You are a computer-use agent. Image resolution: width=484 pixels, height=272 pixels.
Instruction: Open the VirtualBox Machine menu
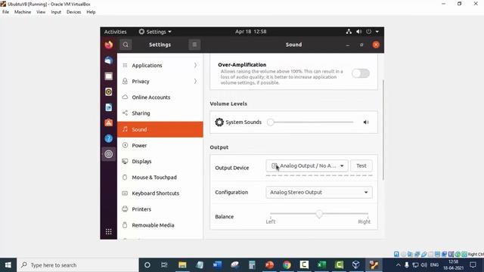(23, 12)
